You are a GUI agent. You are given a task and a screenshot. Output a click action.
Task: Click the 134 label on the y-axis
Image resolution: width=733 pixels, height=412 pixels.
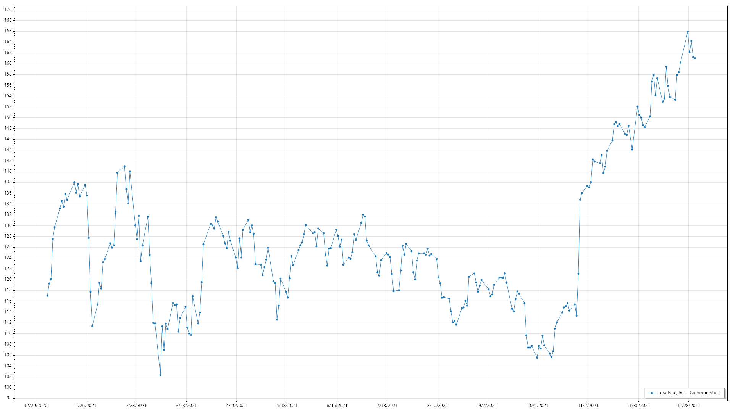tap(8, 204)
